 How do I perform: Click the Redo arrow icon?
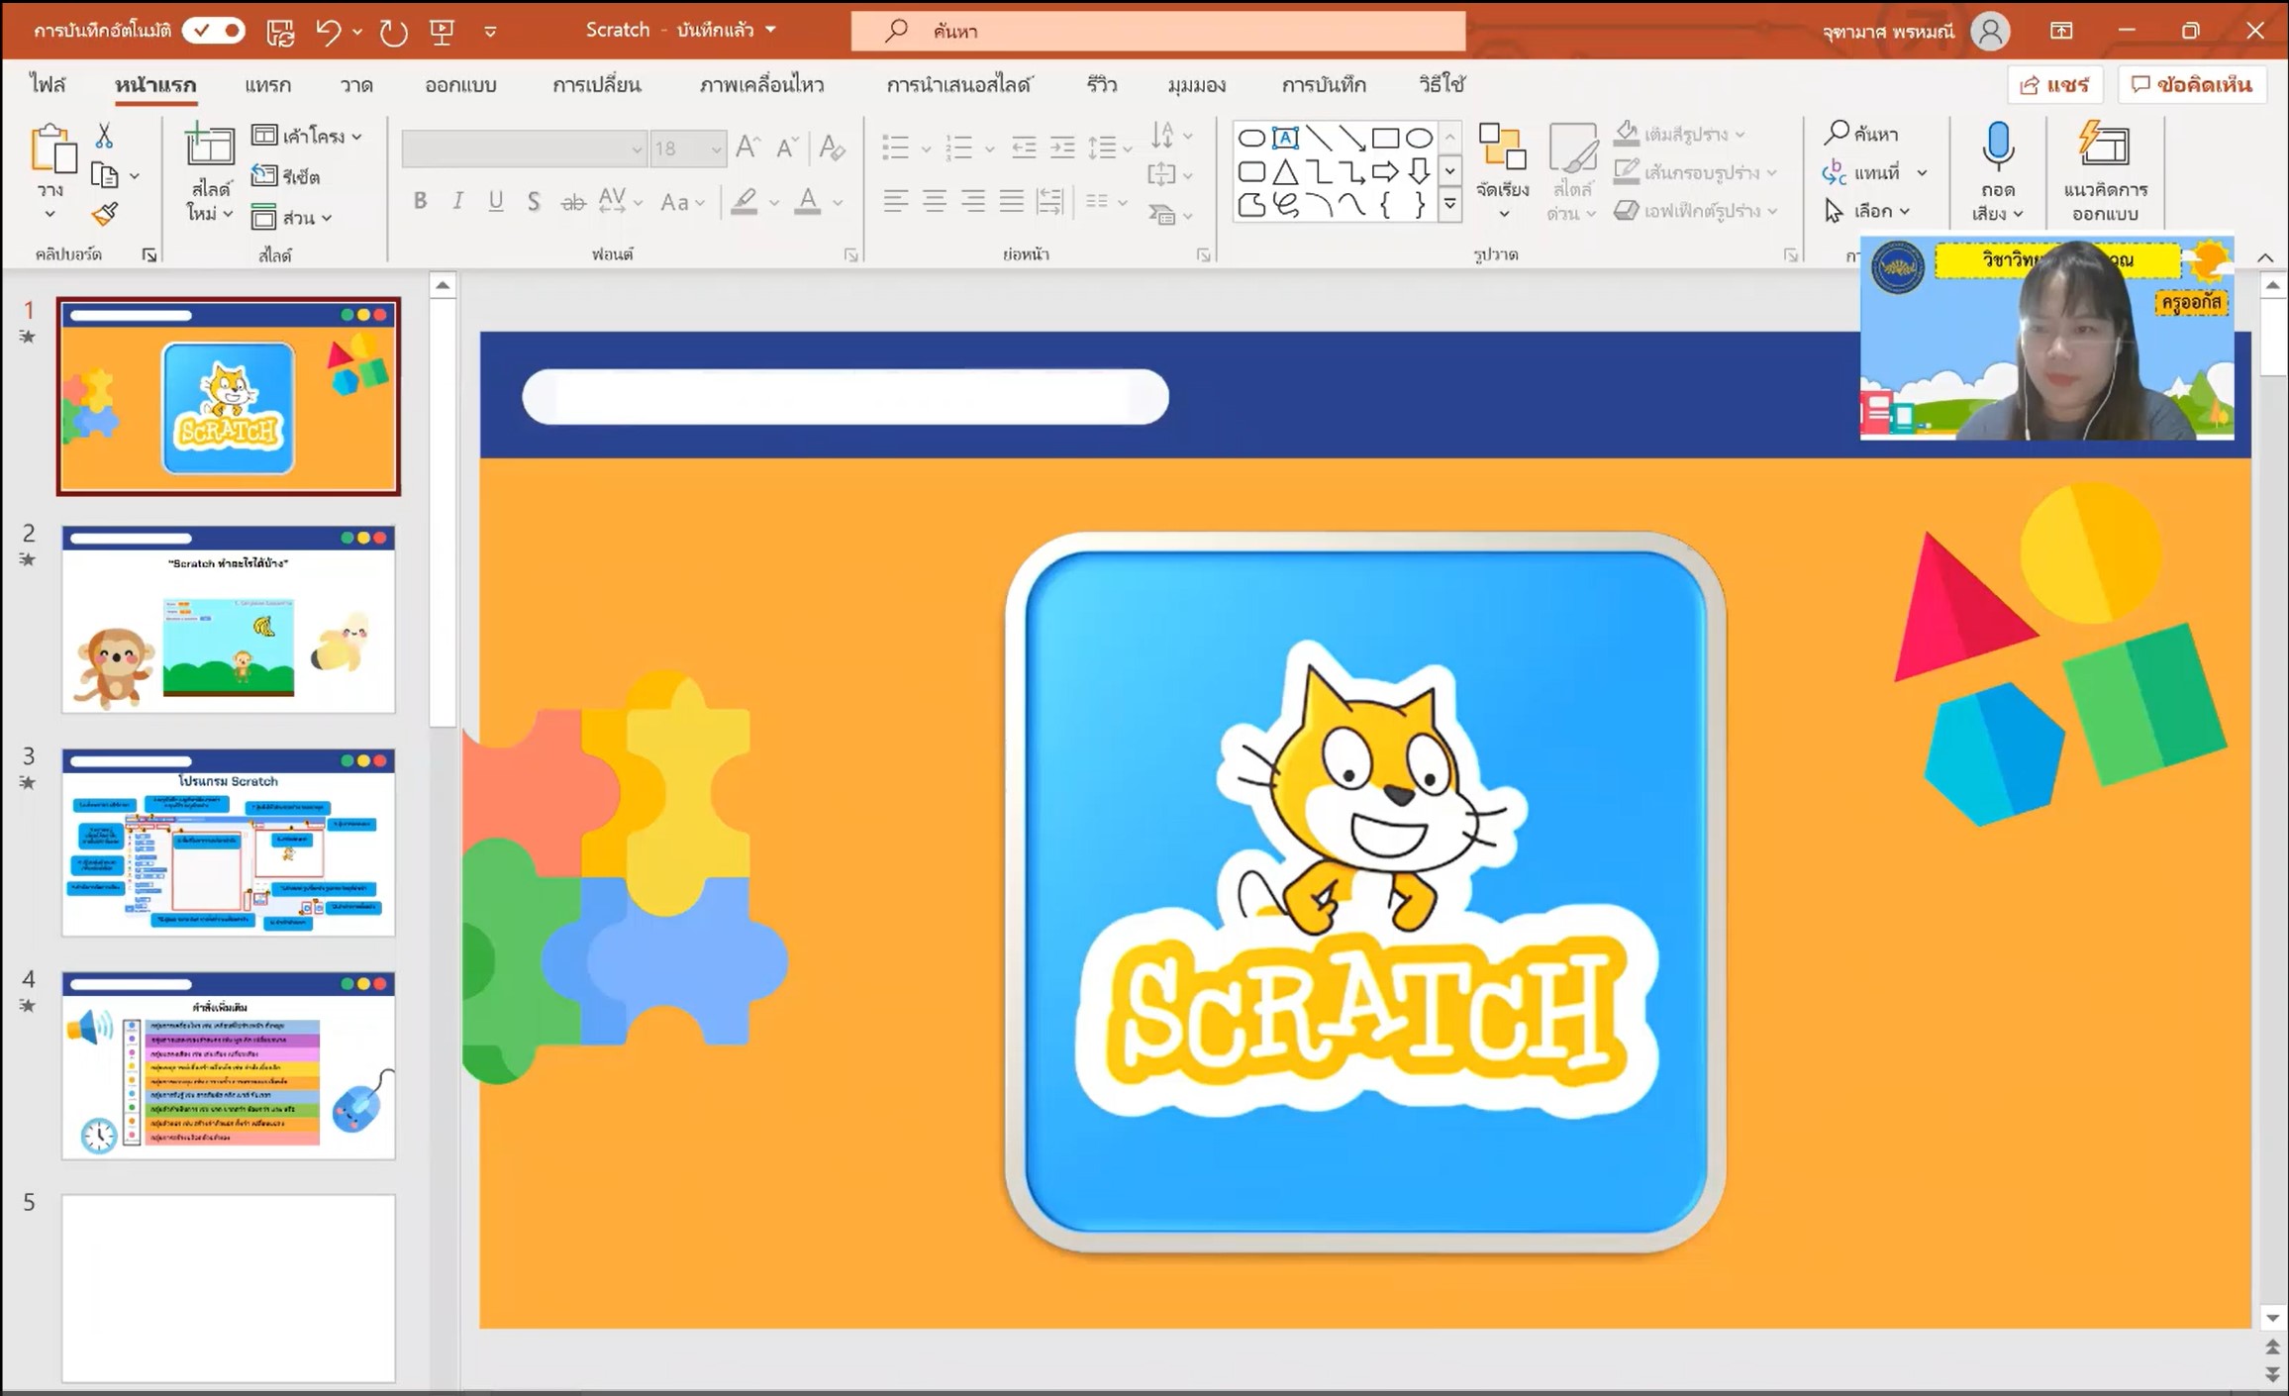393,32
